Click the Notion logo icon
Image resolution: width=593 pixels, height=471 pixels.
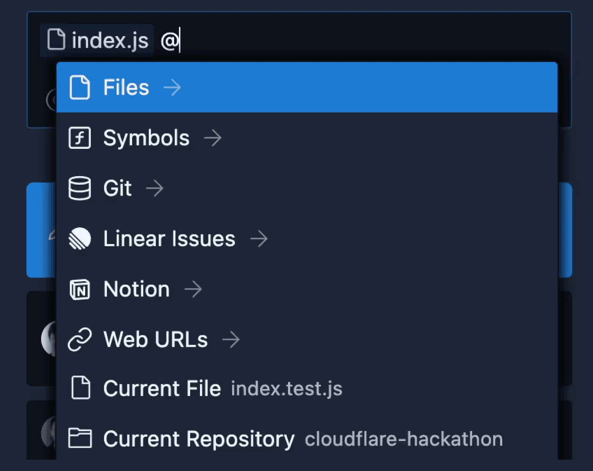(80, 289)
